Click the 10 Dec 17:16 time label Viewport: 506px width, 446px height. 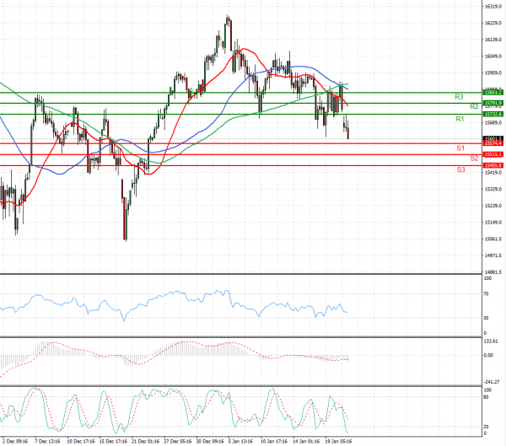coord(81,441)
